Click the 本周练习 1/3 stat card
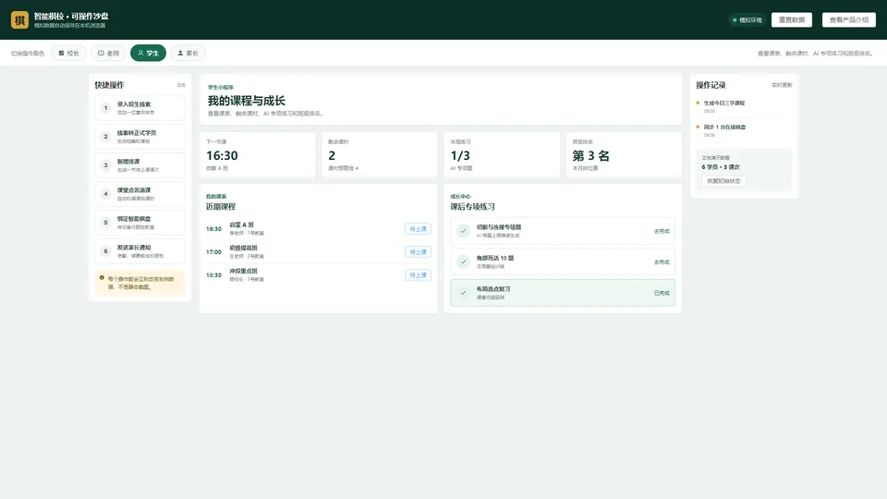887x499 pixels. point(502,155)
